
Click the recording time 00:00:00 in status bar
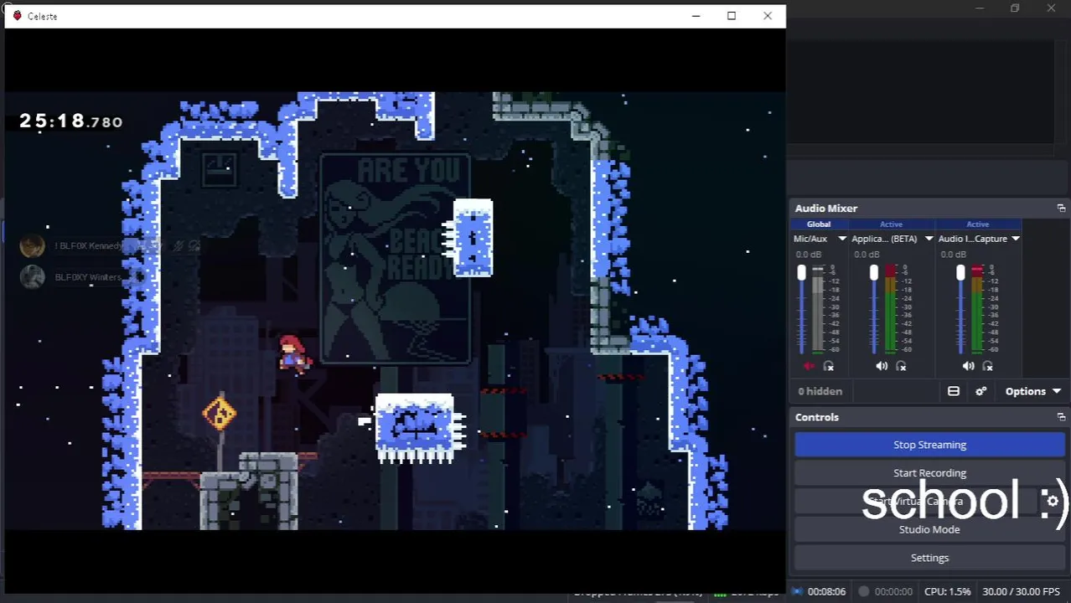pos(893,591)
